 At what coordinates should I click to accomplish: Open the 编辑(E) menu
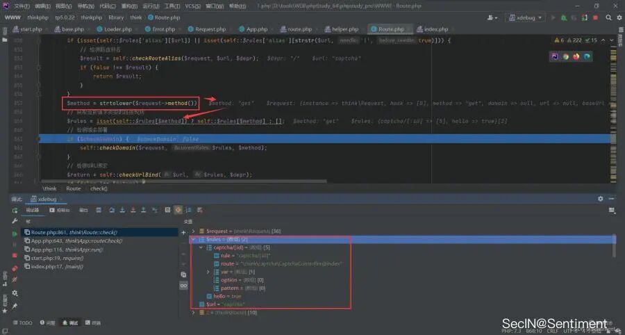point(42,6)
